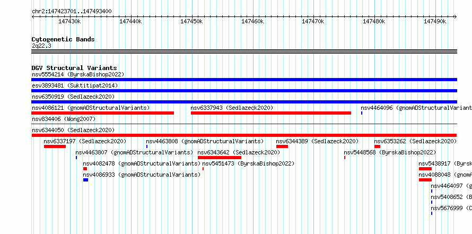Click the nsv6337197 (Sedlazeck2020) label

pyautogui.click(x=85, y=141)
